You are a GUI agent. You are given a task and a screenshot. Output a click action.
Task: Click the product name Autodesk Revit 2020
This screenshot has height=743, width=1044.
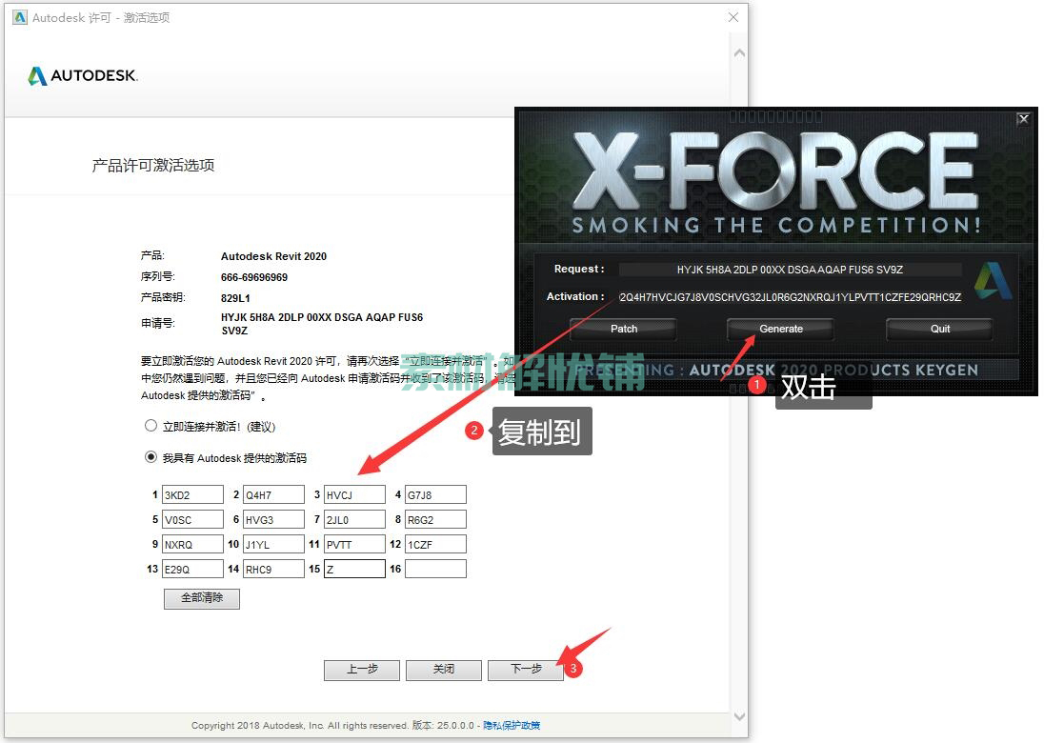pyautogui.click(x=273, y=256)
